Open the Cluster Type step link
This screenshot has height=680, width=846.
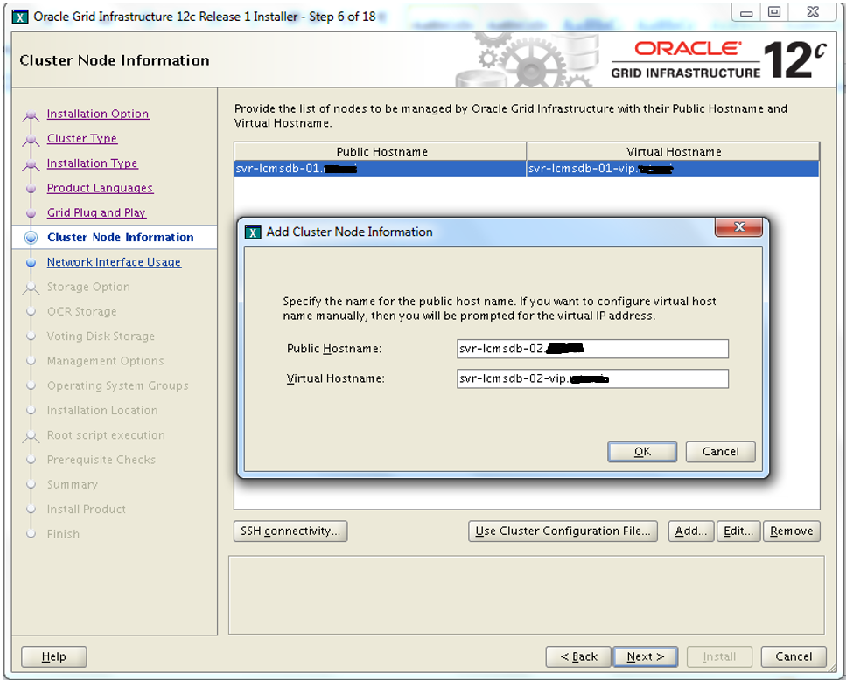click(82, 138)
